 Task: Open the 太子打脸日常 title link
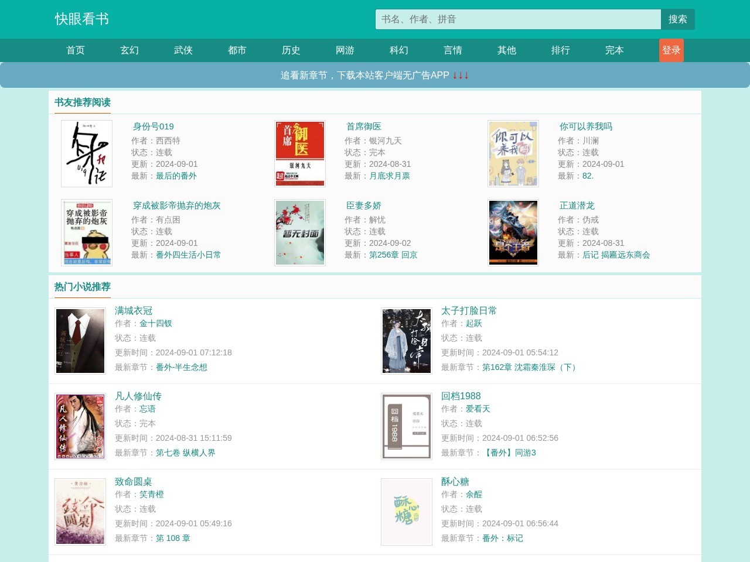[x=469, y=311]
